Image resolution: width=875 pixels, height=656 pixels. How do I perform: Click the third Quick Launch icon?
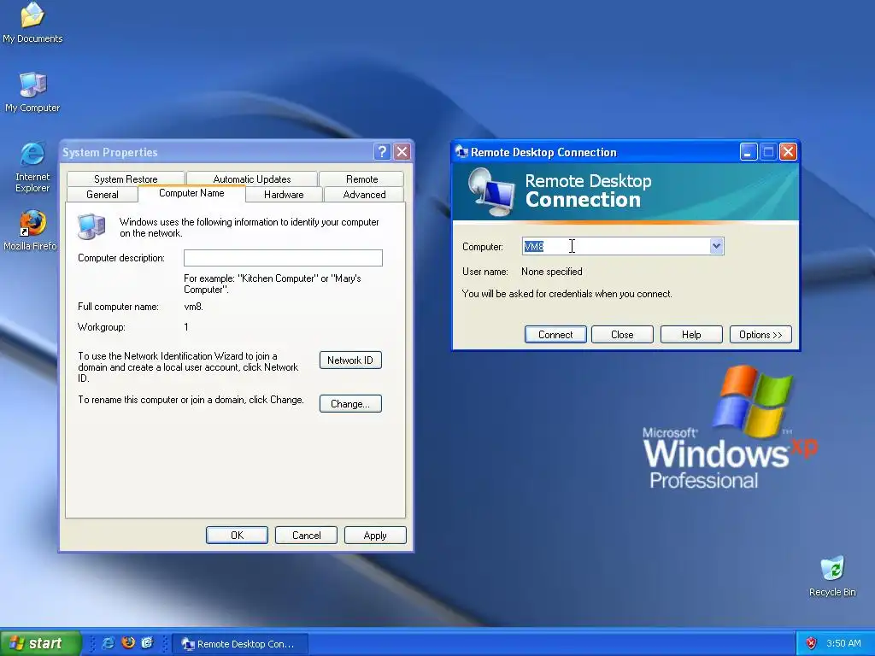tap(147, 643)
